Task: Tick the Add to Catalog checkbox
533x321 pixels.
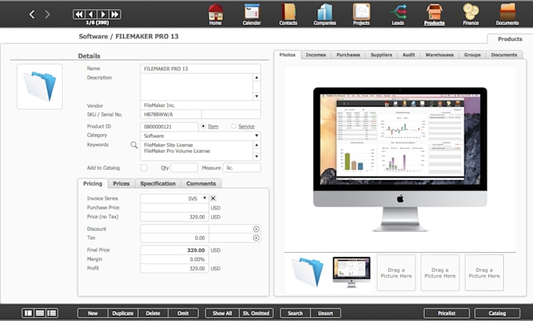Action: point(143,168)
